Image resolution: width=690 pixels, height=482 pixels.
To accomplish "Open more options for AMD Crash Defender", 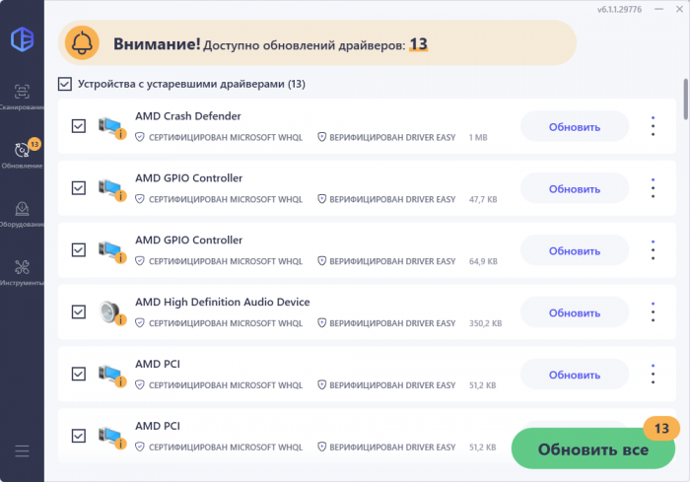I will click(x=652, y=126).
